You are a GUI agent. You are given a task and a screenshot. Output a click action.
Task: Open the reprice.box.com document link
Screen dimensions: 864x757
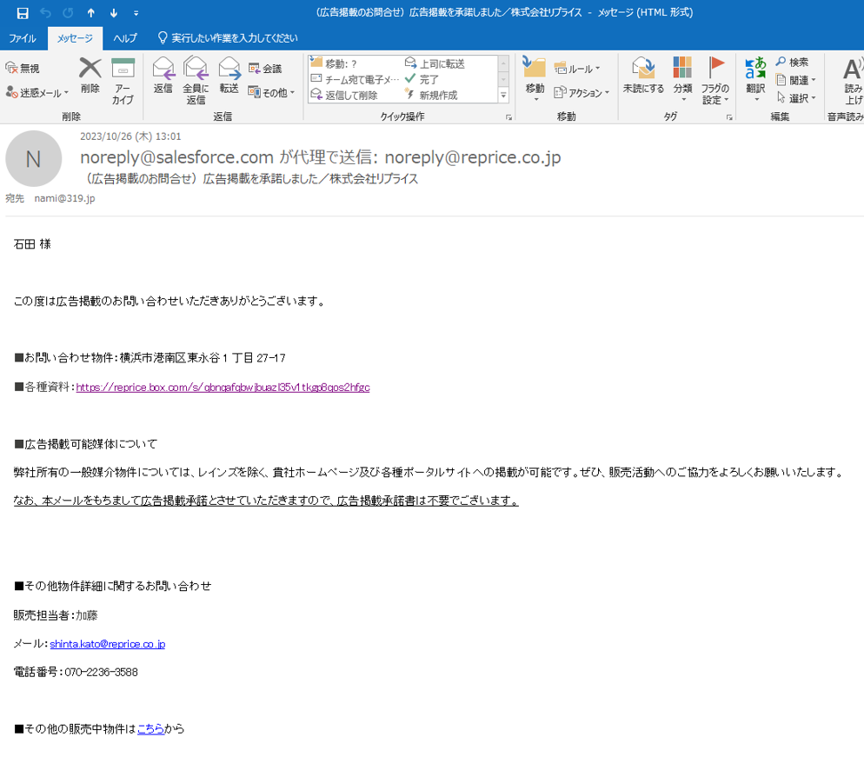coord(223,388)
